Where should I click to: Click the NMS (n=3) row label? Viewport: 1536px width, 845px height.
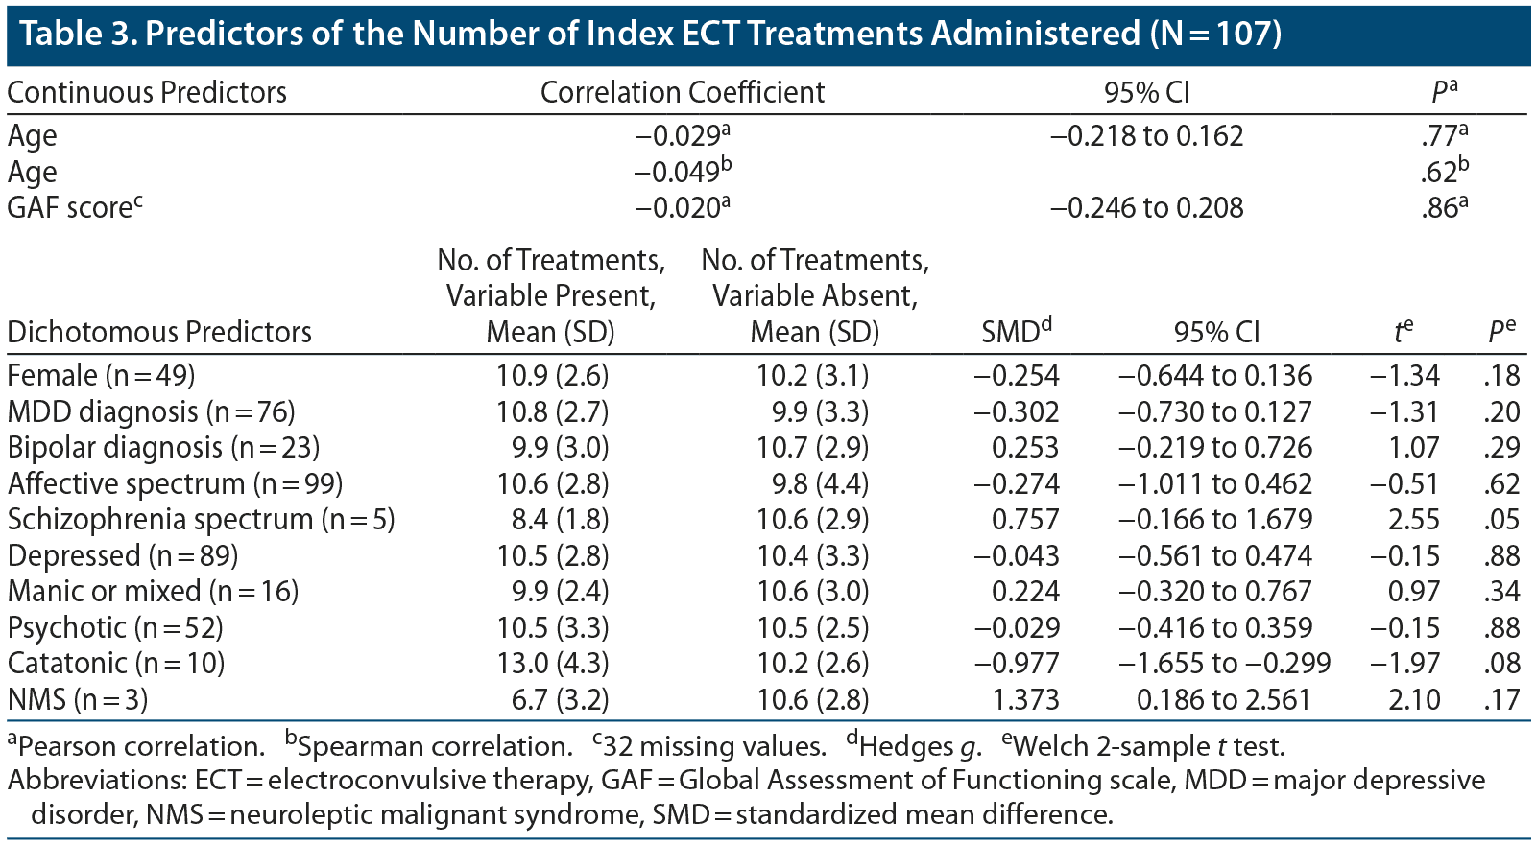(78, 700)
